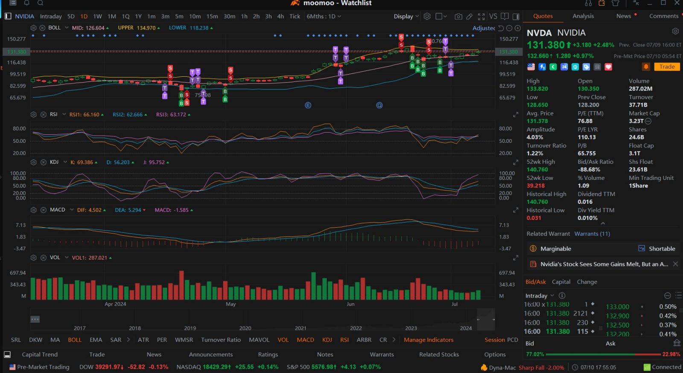The height and width of the screenshot is (373, 683).
Task: Toggle the BOLL indicator in bottom bar
Action: point(75,340)
